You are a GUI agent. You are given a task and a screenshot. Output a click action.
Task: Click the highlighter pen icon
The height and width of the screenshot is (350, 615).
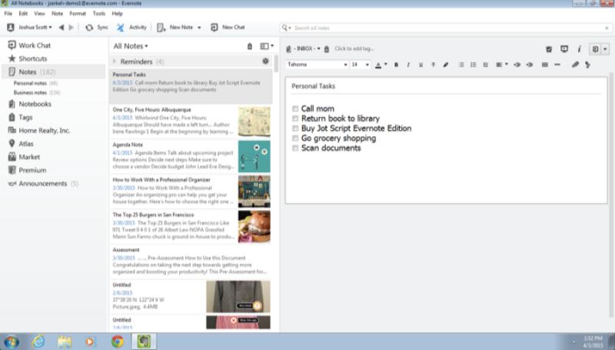tap(445, 65)
